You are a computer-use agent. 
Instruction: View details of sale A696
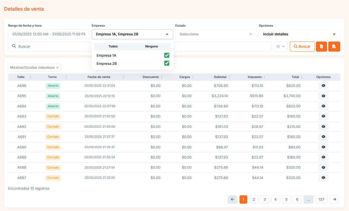pos(323,86)
